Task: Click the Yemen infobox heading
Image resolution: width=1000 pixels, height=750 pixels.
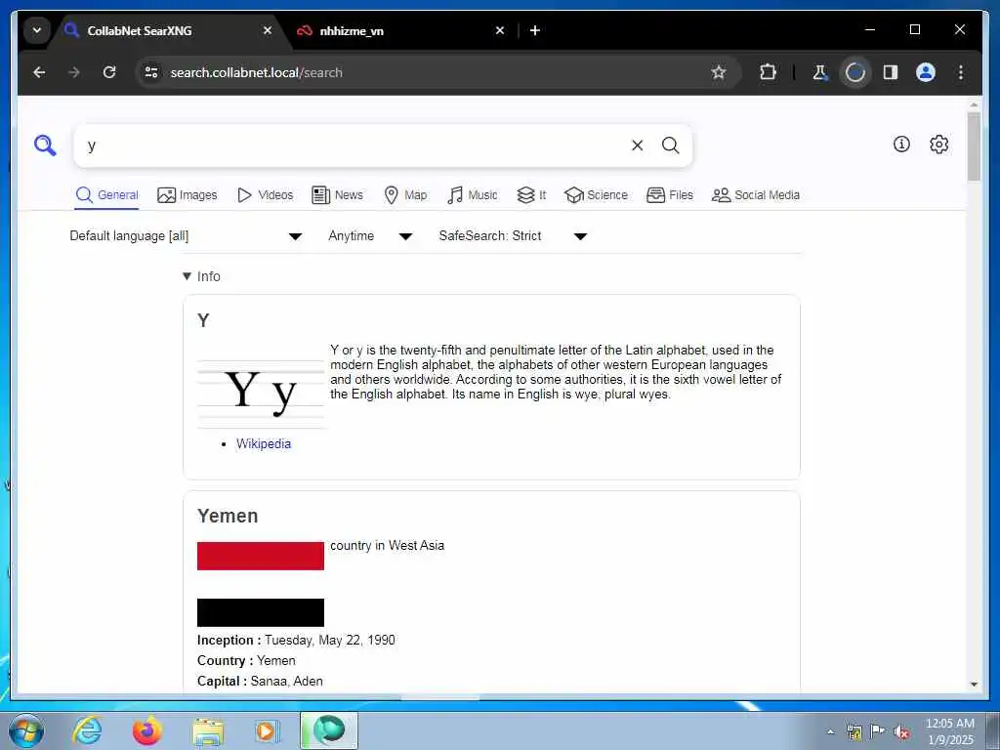Action: [x=228, y=516]
